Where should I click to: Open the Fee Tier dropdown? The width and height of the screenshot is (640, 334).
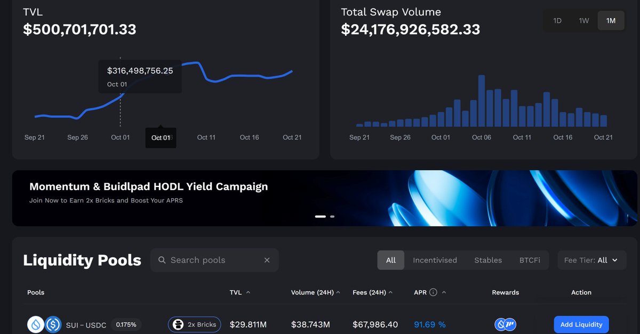coord(591,260)
